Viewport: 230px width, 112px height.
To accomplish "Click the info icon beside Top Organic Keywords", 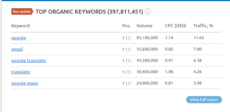I will pos(148,12).
